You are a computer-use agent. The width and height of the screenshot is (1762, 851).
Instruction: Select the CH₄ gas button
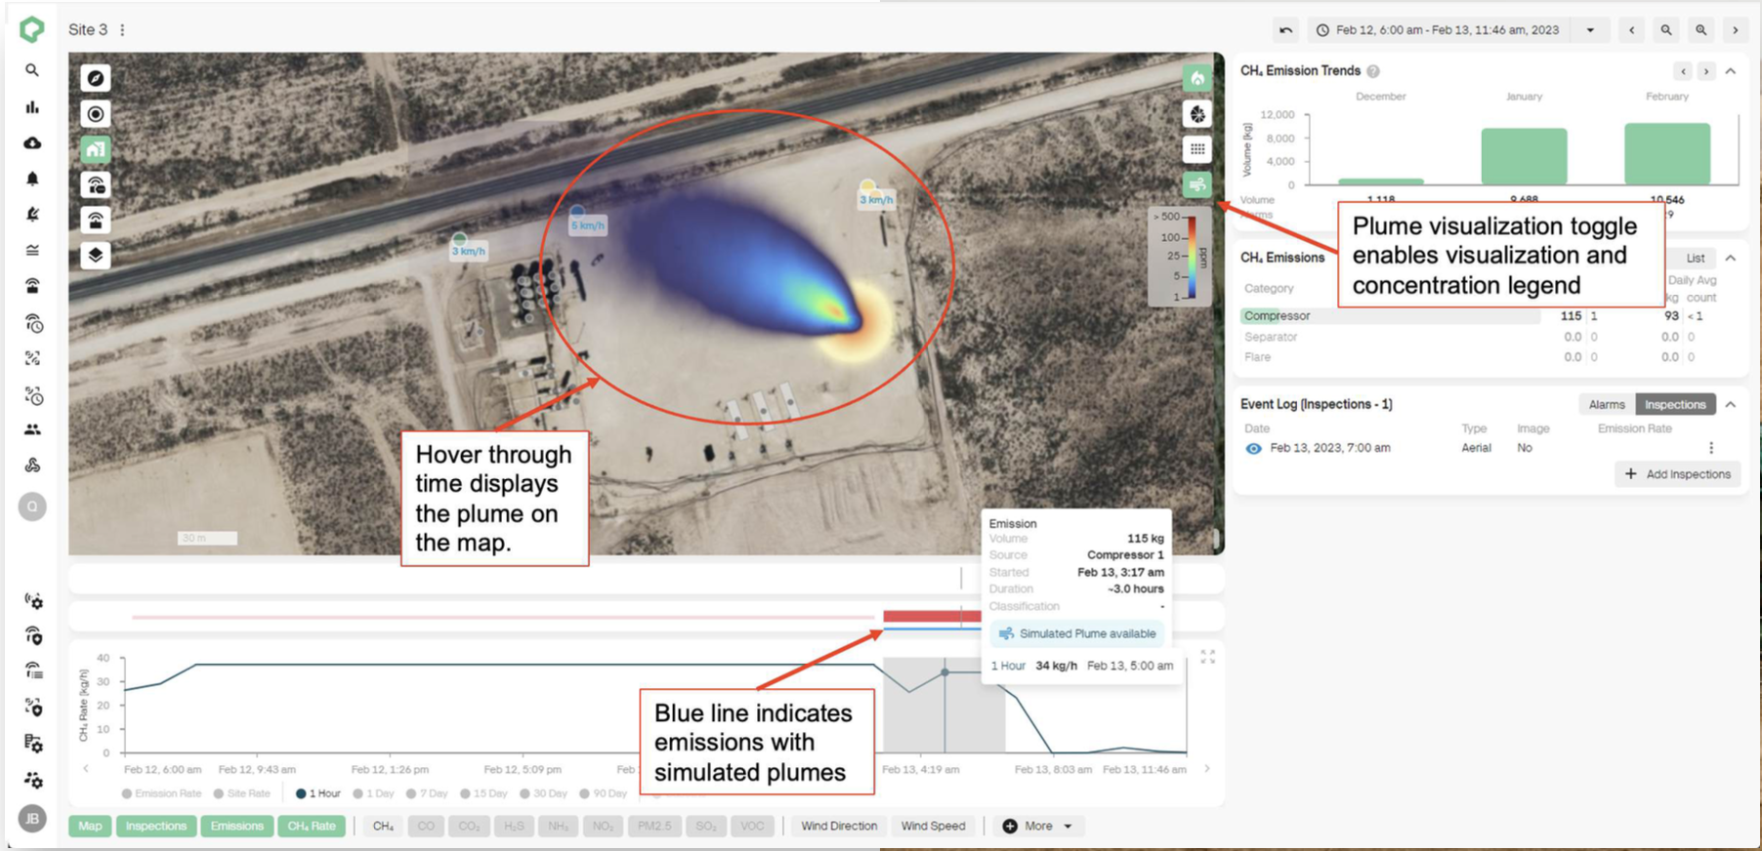pyautogui.click(x=383, y=826)
